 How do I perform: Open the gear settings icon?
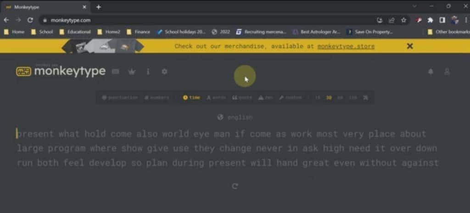click(x=164, y=71)
